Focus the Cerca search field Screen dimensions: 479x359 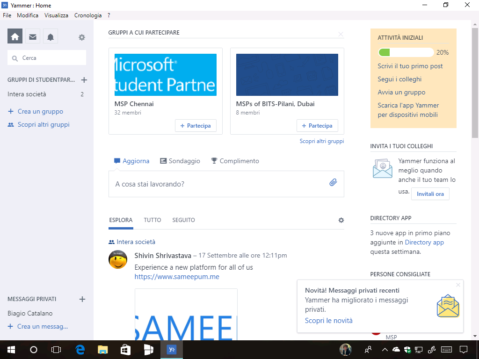pos(47,57)
